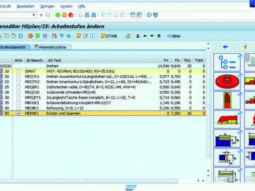Click the blue expand-down arrows icon
255x191 pixels.
[62, 36]
